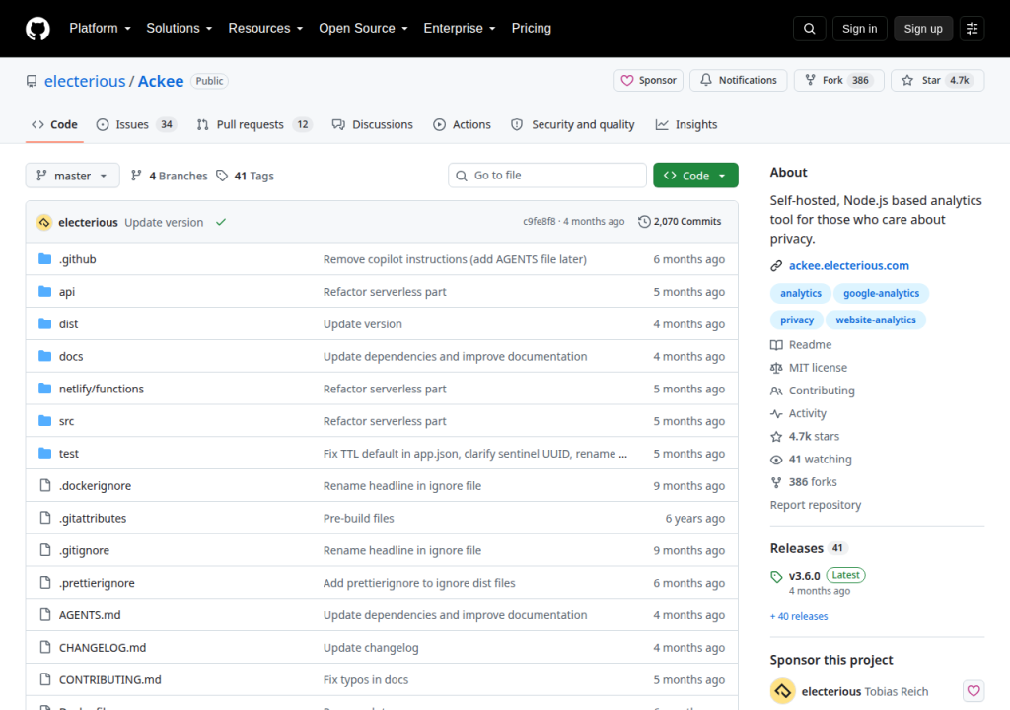
Task: Open the Platform dropdown menu
Action: [100, 29]
